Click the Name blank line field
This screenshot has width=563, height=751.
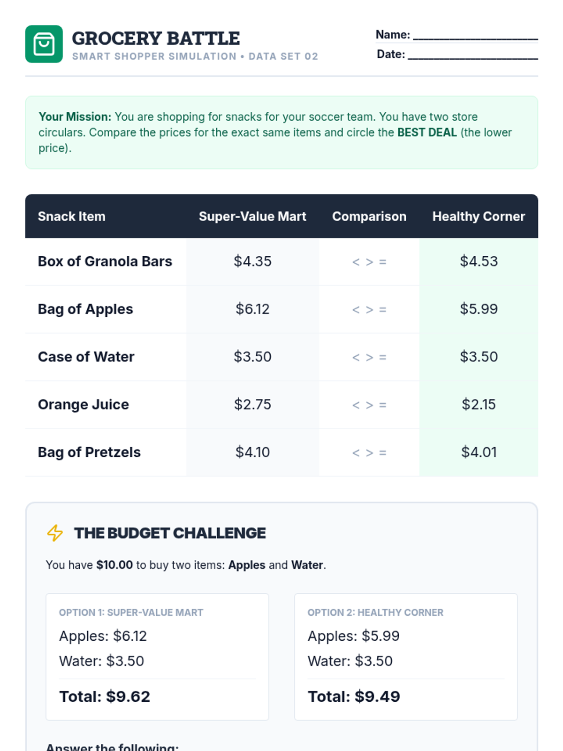click(x=475, y=36)
